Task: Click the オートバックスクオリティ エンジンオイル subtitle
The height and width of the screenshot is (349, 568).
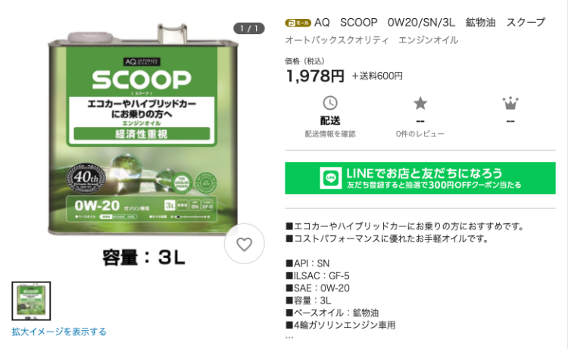Action: 372,40
